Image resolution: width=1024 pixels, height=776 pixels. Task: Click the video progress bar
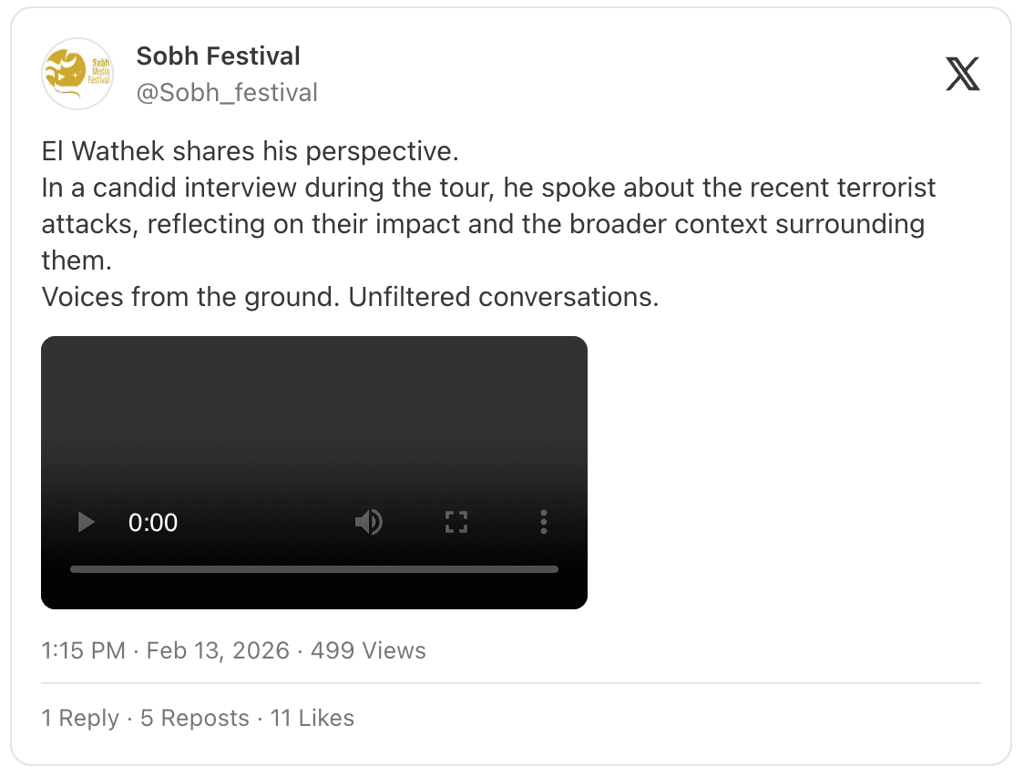click(x=314, y=569)
